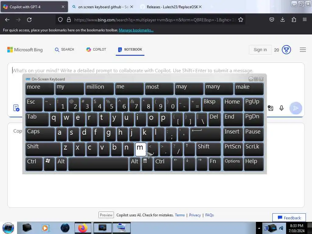Click the Windows logo key on keyboard
Viewport: 312px width, 234px height.
[x=49, y=164]
